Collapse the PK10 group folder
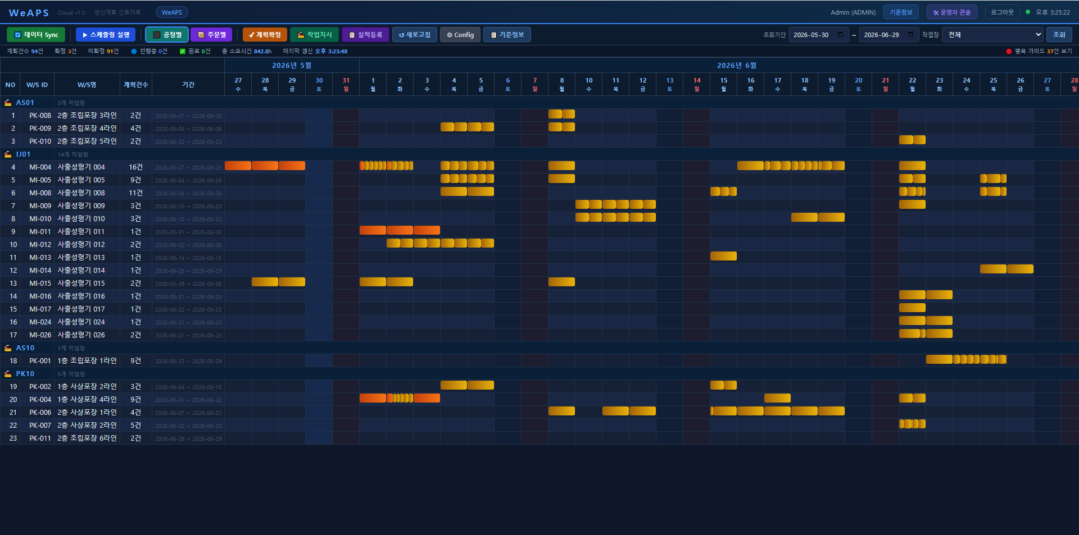1079x535 pixels. click(x=8, y=374)
